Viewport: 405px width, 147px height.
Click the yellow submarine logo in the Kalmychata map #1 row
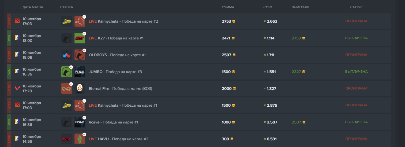click(x=67, y=105)
